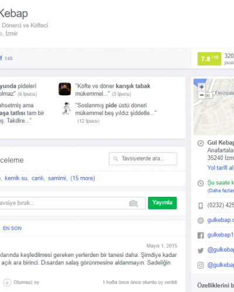Viewport: 234px width, 292px height.
Task: Click the Gül Kebap venue name in sidebar
Action: coord(221,142)
